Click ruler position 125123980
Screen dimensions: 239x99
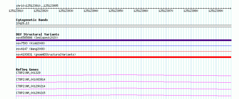191,11
